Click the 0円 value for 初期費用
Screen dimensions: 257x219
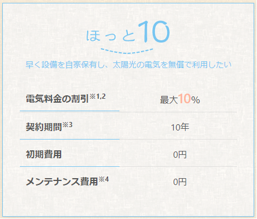180,155
